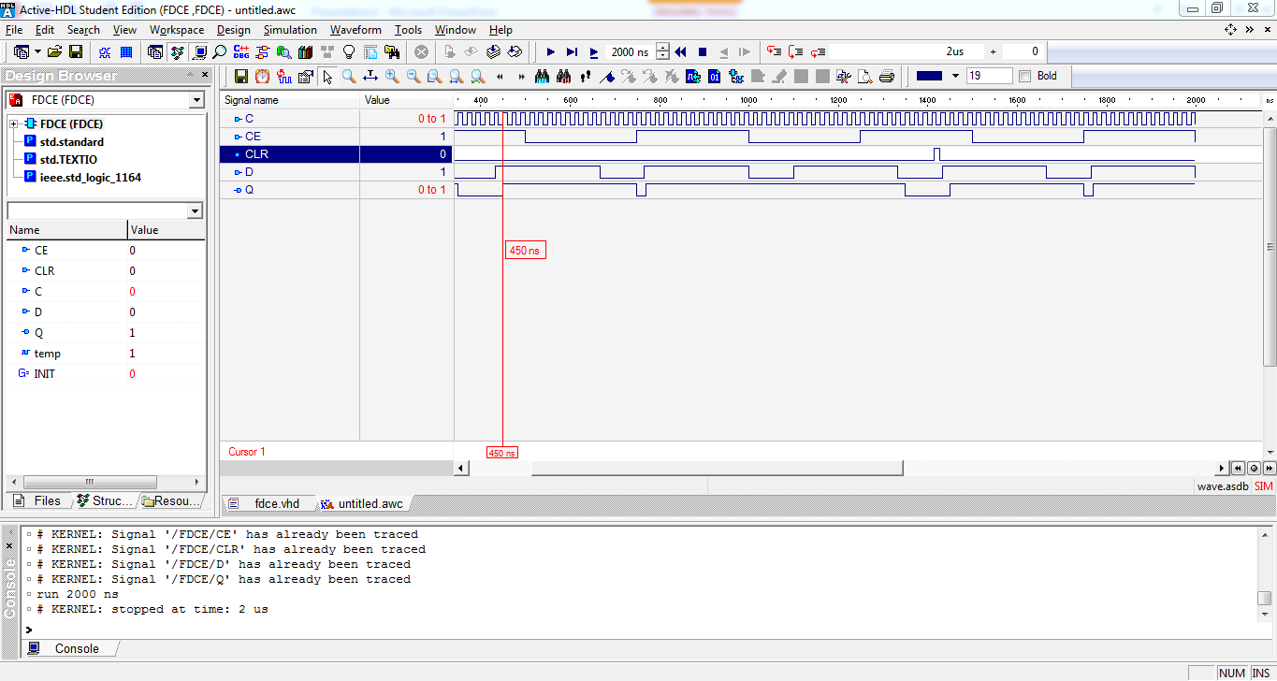This screenshot has height=681, width=1277.
Task: Save the waveform with the diskette icon
Action: 241,77
